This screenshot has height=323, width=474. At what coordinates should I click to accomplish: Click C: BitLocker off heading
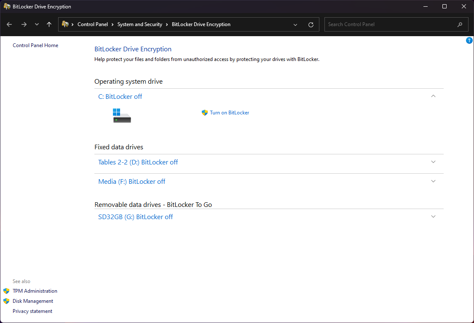click(x=120, y=97)
